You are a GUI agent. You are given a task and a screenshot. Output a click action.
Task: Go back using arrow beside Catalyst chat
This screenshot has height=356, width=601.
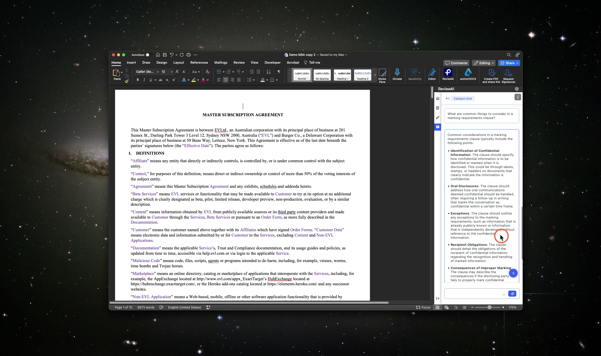[447, 99]
